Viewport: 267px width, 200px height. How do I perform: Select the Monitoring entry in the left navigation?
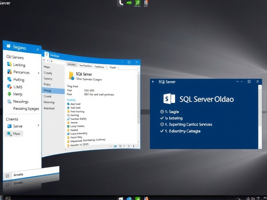[x=49, y=102]
